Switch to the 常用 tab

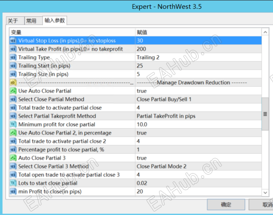[34, 21]
